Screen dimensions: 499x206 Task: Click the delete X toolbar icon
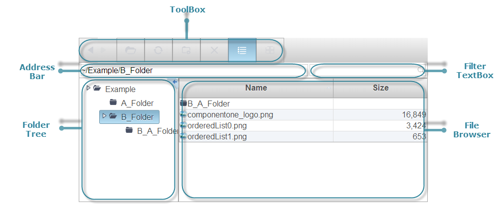214,50
